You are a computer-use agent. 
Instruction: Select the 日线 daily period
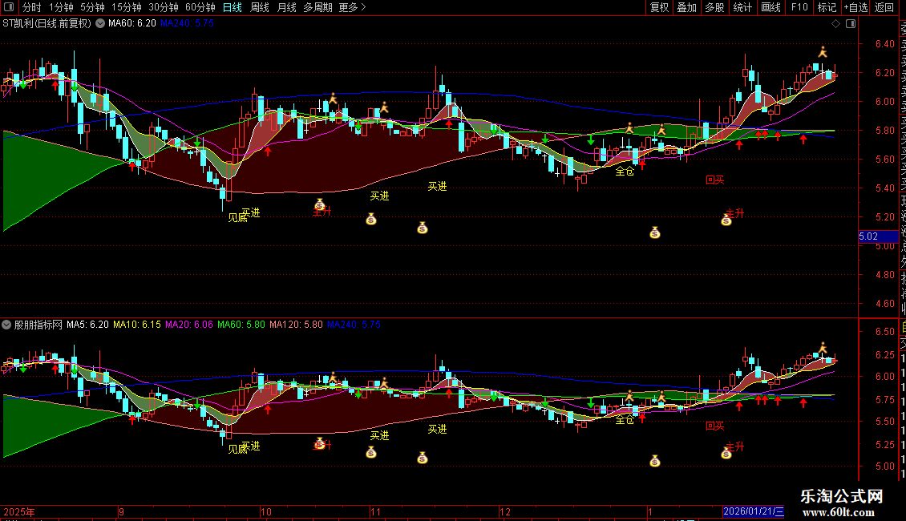(x=233, y=7)
